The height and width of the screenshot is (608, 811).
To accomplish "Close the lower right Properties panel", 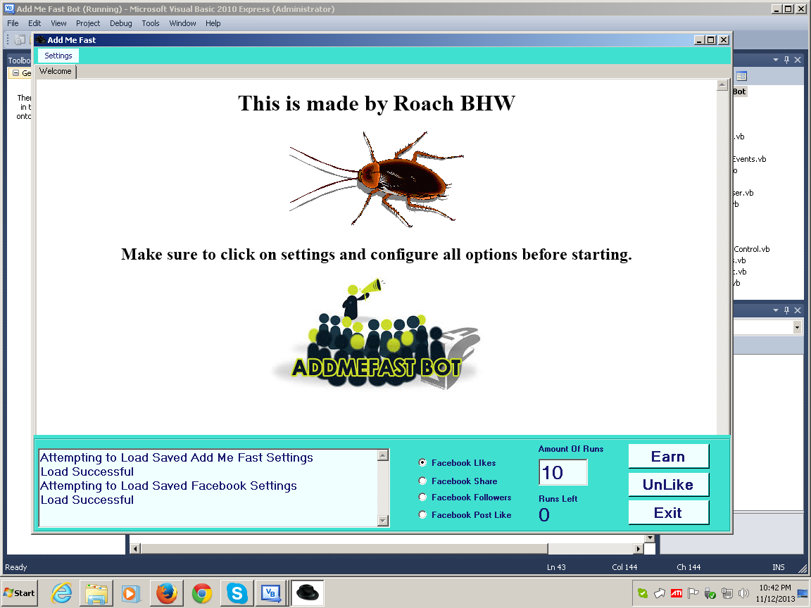I will [x=798, y=310].
